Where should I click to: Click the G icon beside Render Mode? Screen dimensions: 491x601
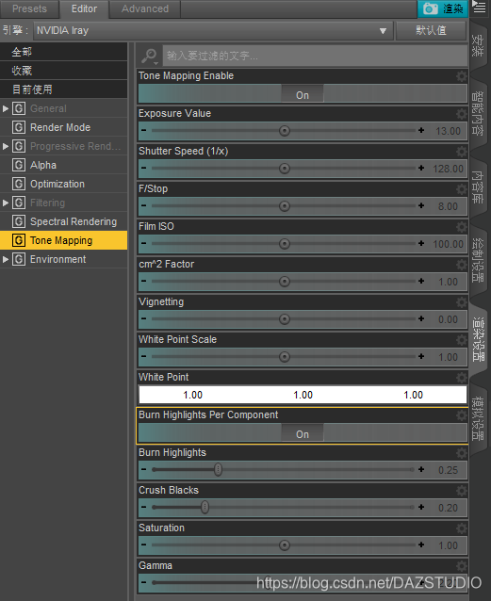click(19, 127)
